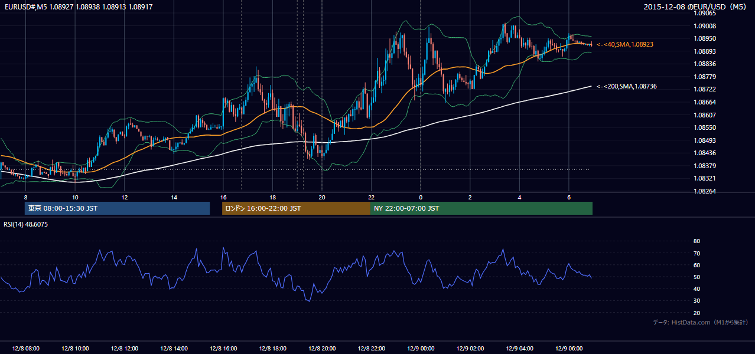This screenshot has width=755, height=354.
Task: Click the date label 12/8 20:00
Action: coord(322,349)
